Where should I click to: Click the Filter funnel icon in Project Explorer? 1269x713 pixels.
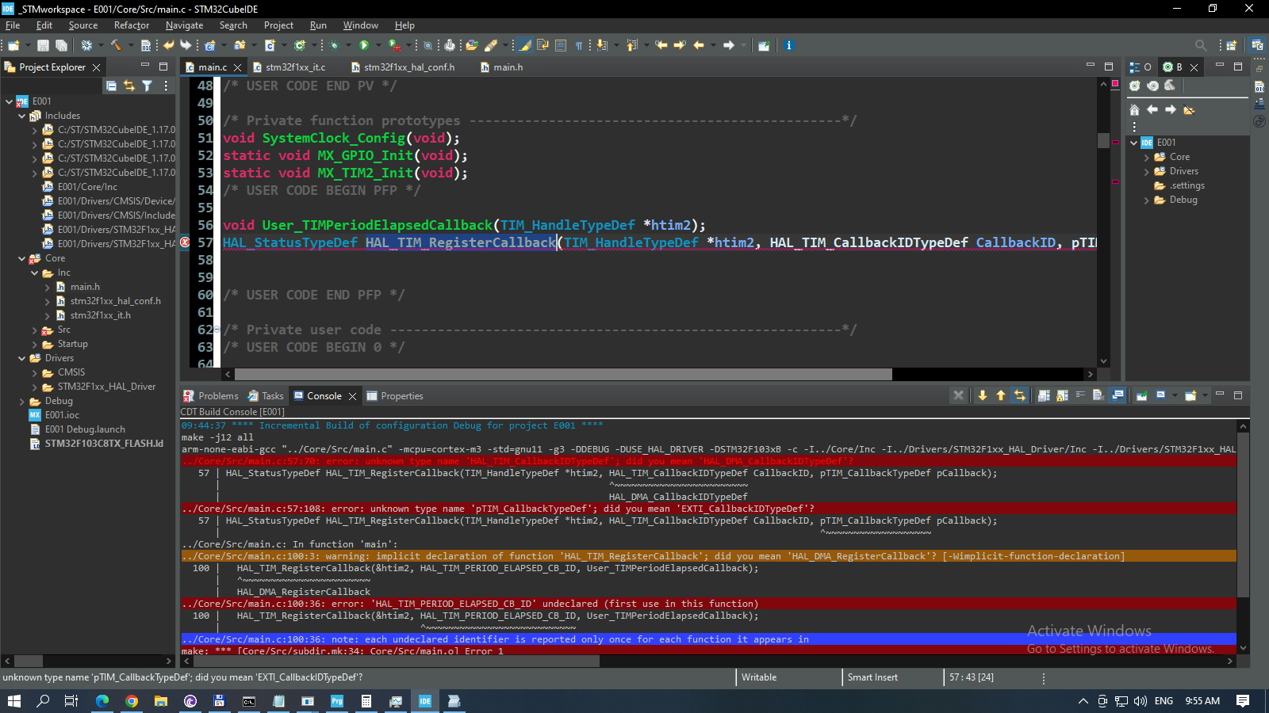[147, 86]
